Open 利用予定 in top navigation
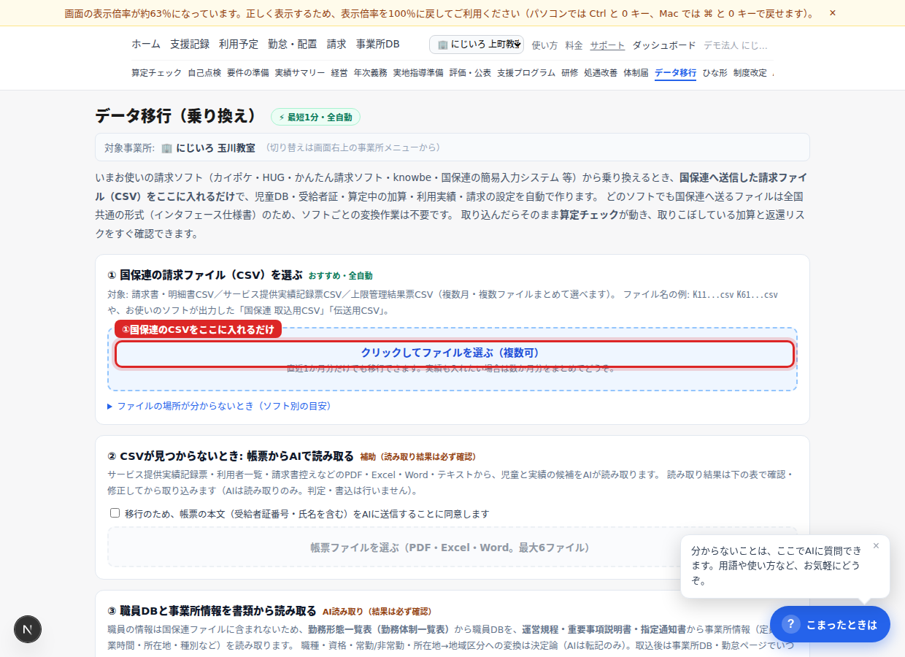The image size is (905, 657). point(239,45)
